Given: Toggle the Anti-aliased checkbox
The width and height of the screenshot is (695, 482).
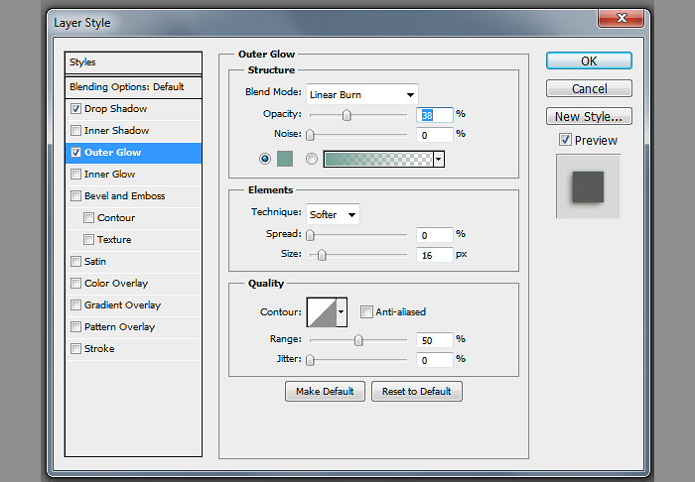Looking at the screenshot, I should pos(366,312).
